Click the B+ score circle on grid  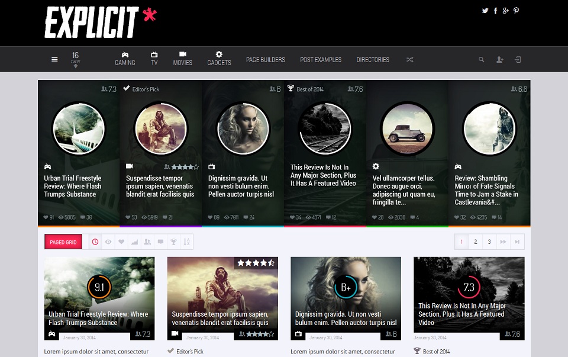click(346, 287)
